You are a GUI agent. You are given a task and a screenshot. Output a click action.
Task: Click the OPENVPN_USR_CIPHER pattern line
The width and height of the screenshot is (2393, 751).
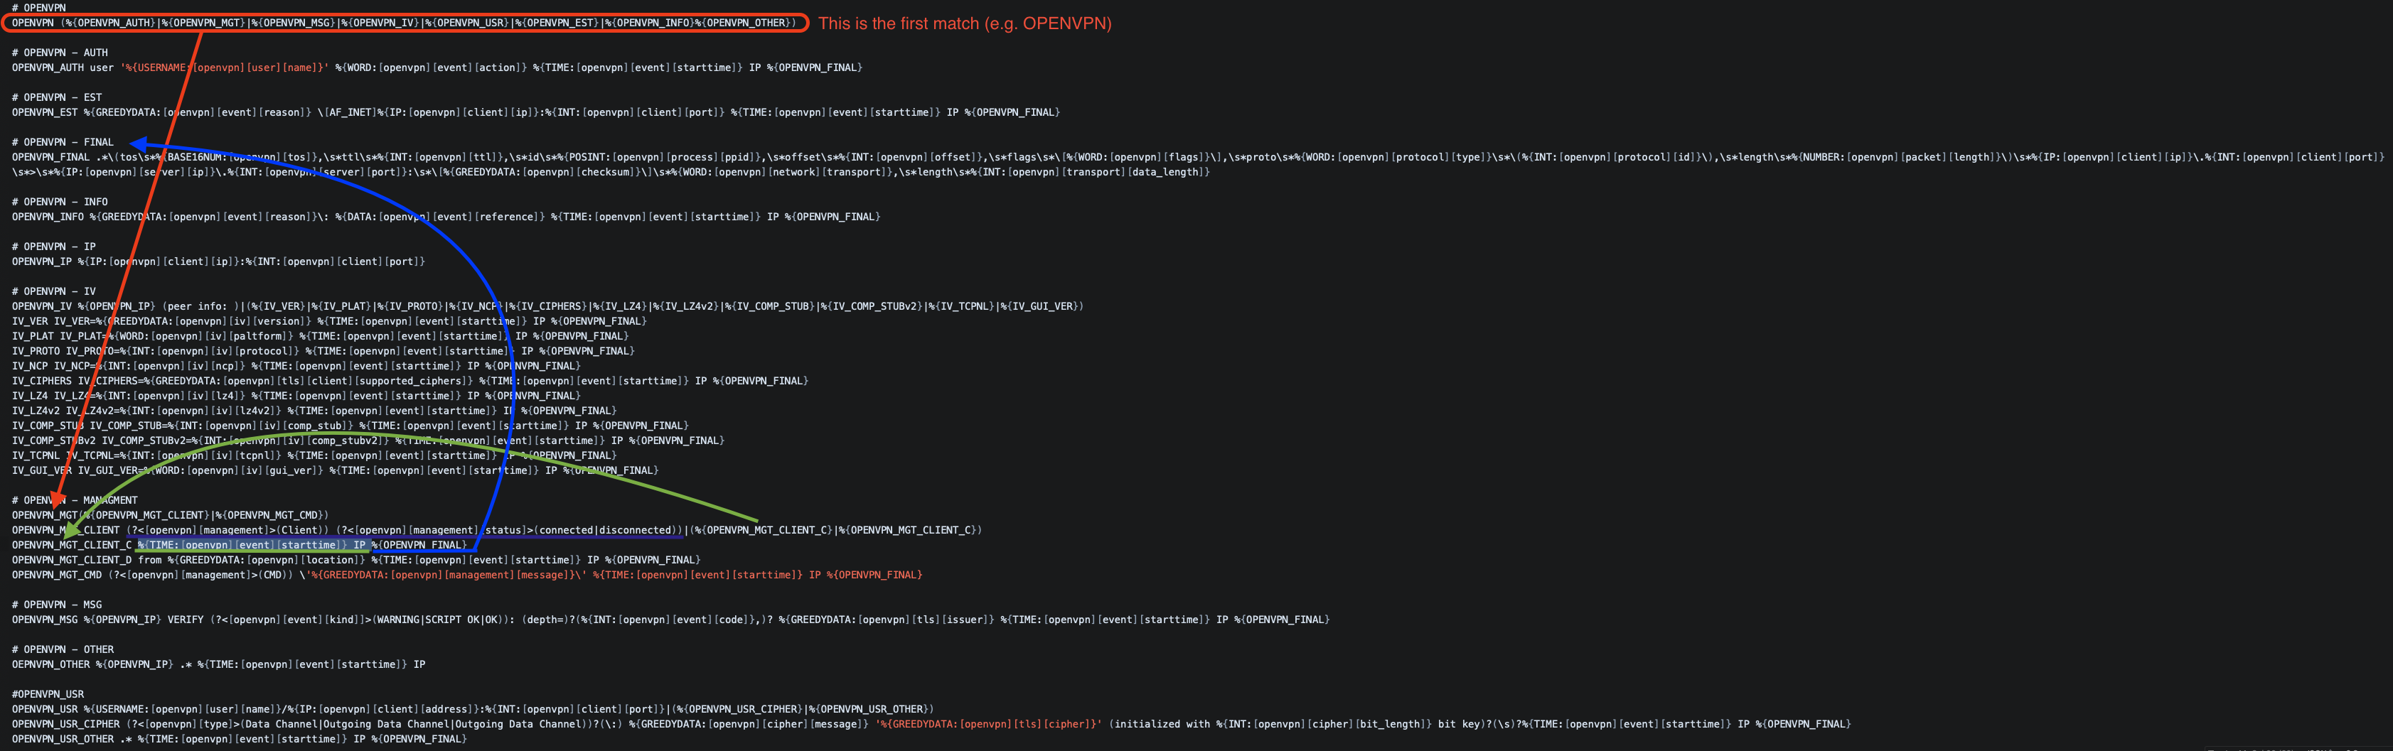point(931,724)
